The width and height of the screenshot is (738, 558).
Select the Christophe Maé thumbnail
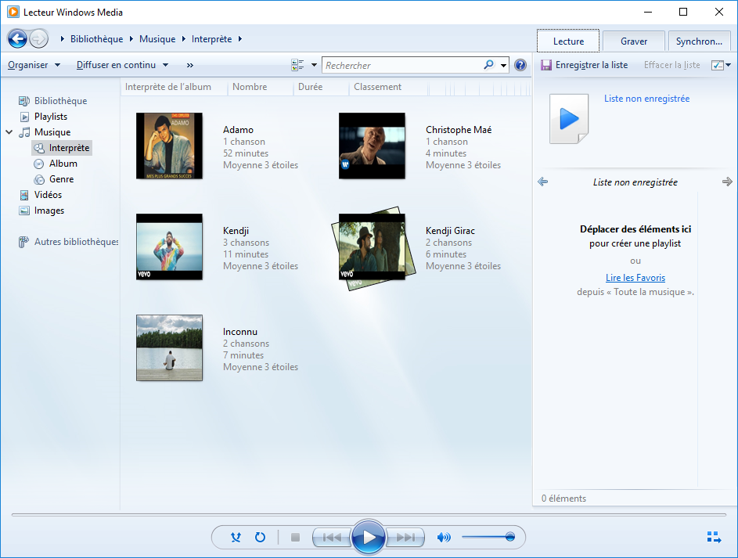tap(372, 146)
